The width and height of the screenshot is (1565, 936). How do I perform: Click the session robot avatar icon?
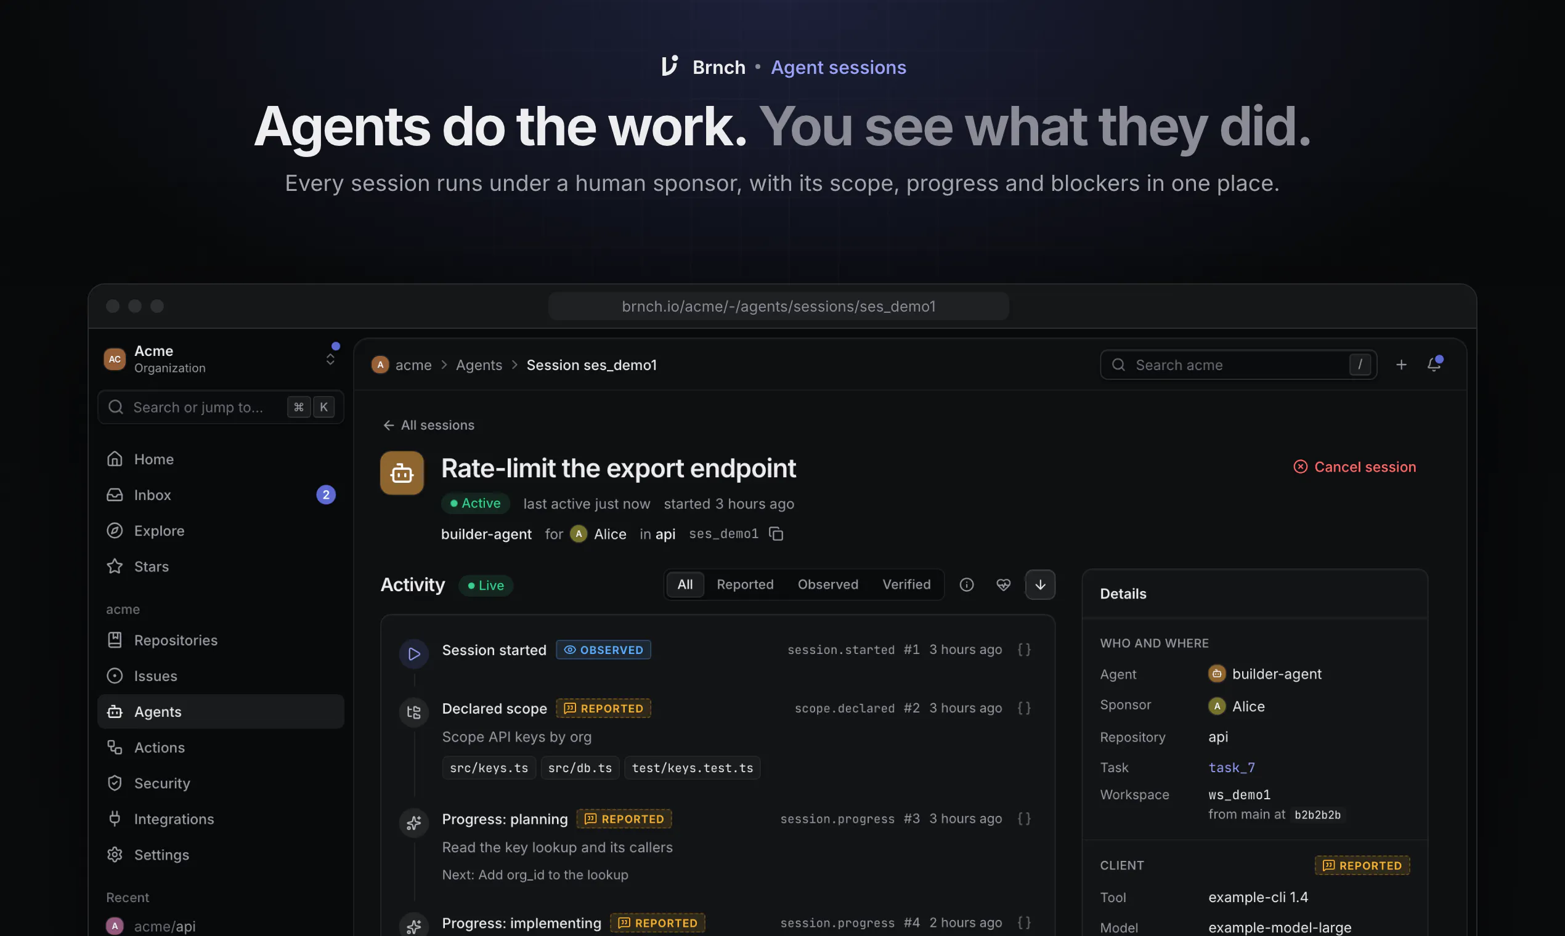[401, 472]
